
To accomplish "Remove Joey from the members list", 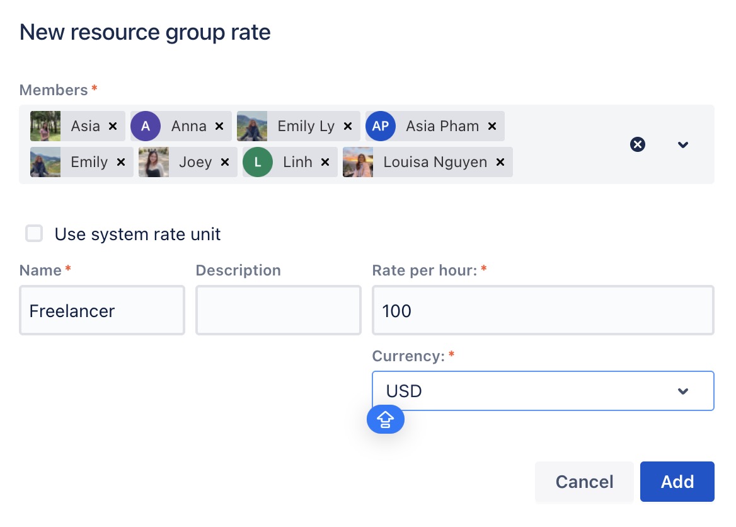I will tap(224, 162).
